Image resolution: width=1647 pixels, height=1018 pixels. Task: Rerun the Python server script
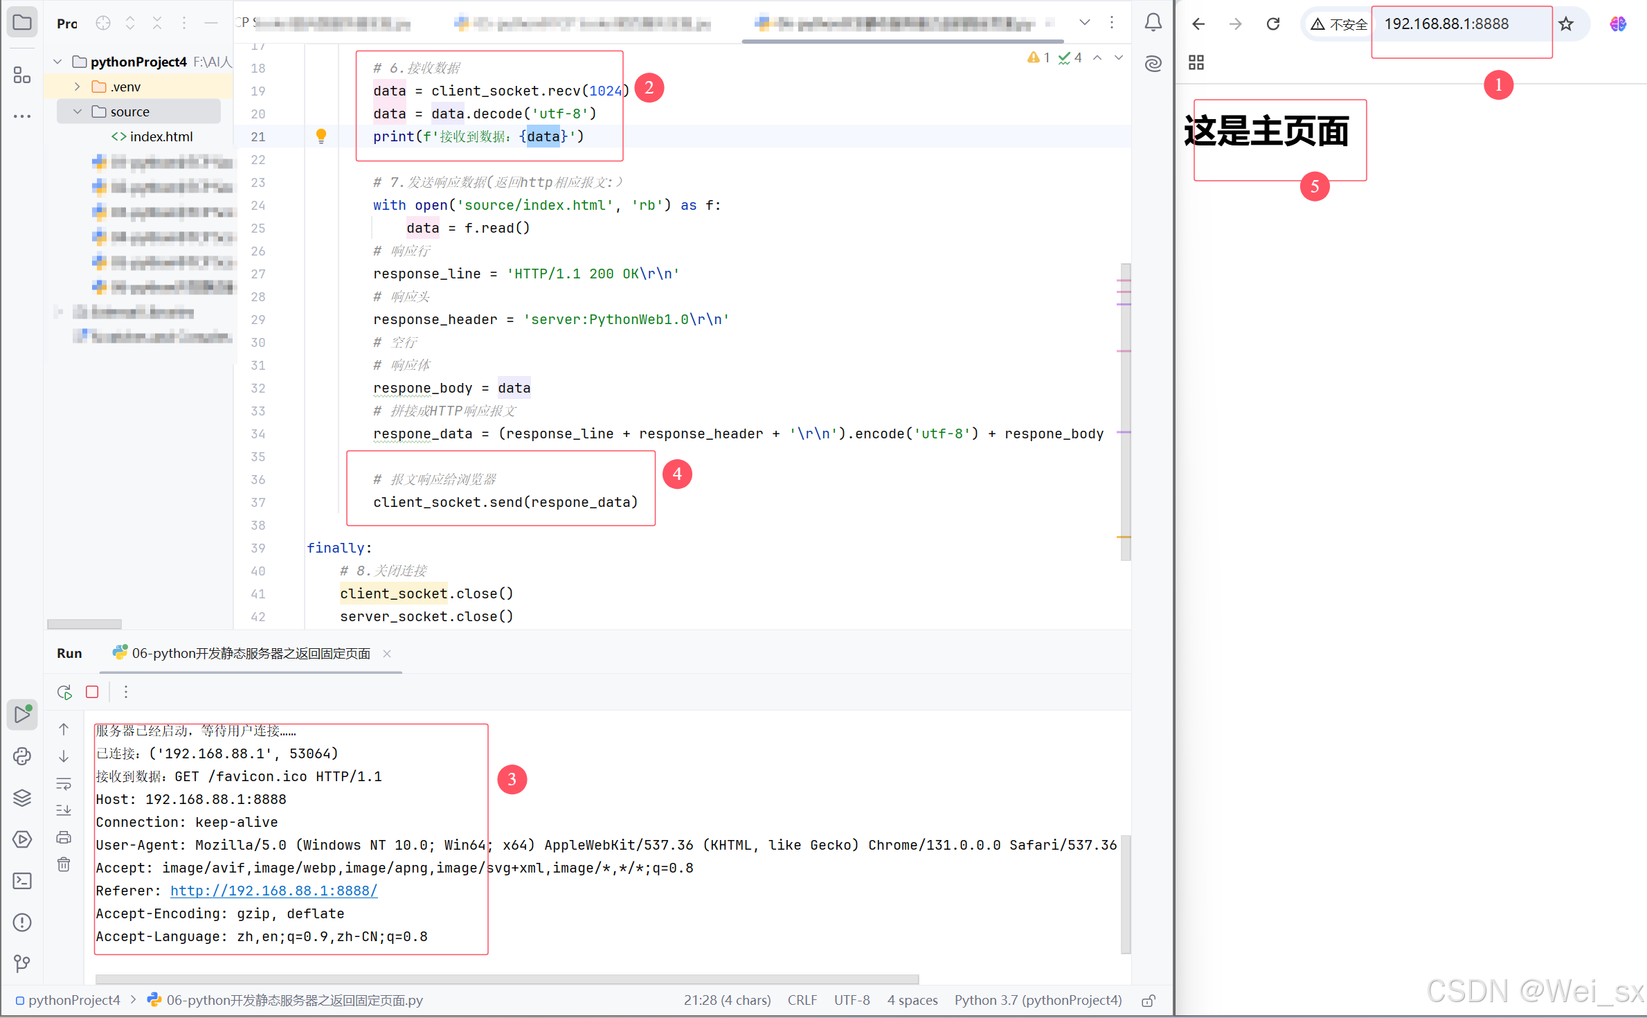tap(64, 691)
